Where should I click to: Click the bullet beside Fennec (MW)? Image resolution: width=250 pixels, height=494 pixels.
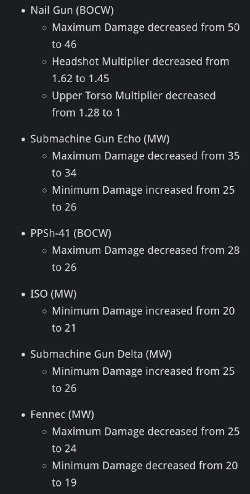coord(23,415)
